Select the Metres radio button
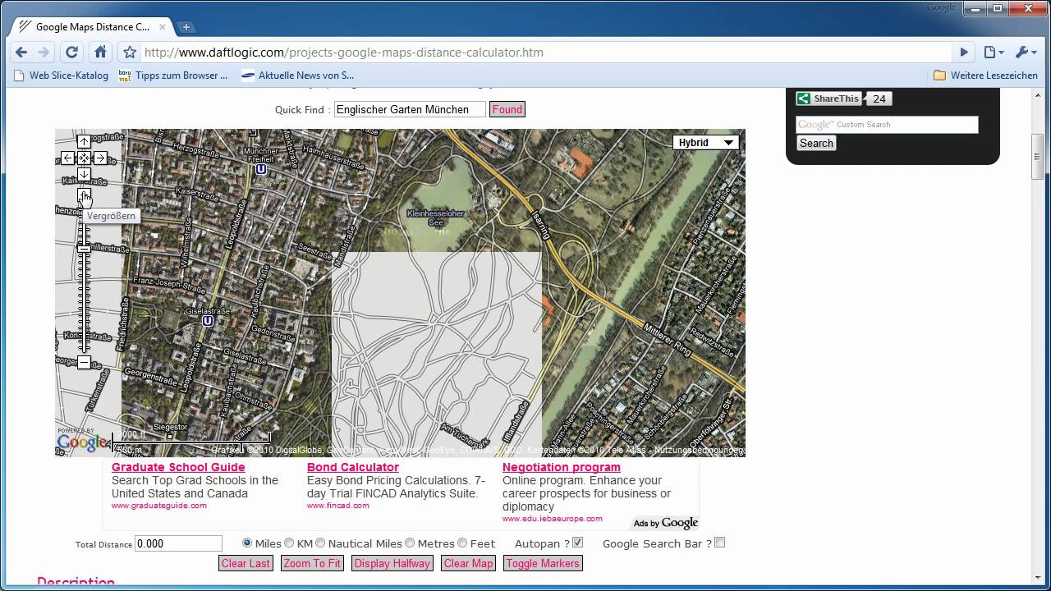1051x591 pixels. [x=410, y=543]
